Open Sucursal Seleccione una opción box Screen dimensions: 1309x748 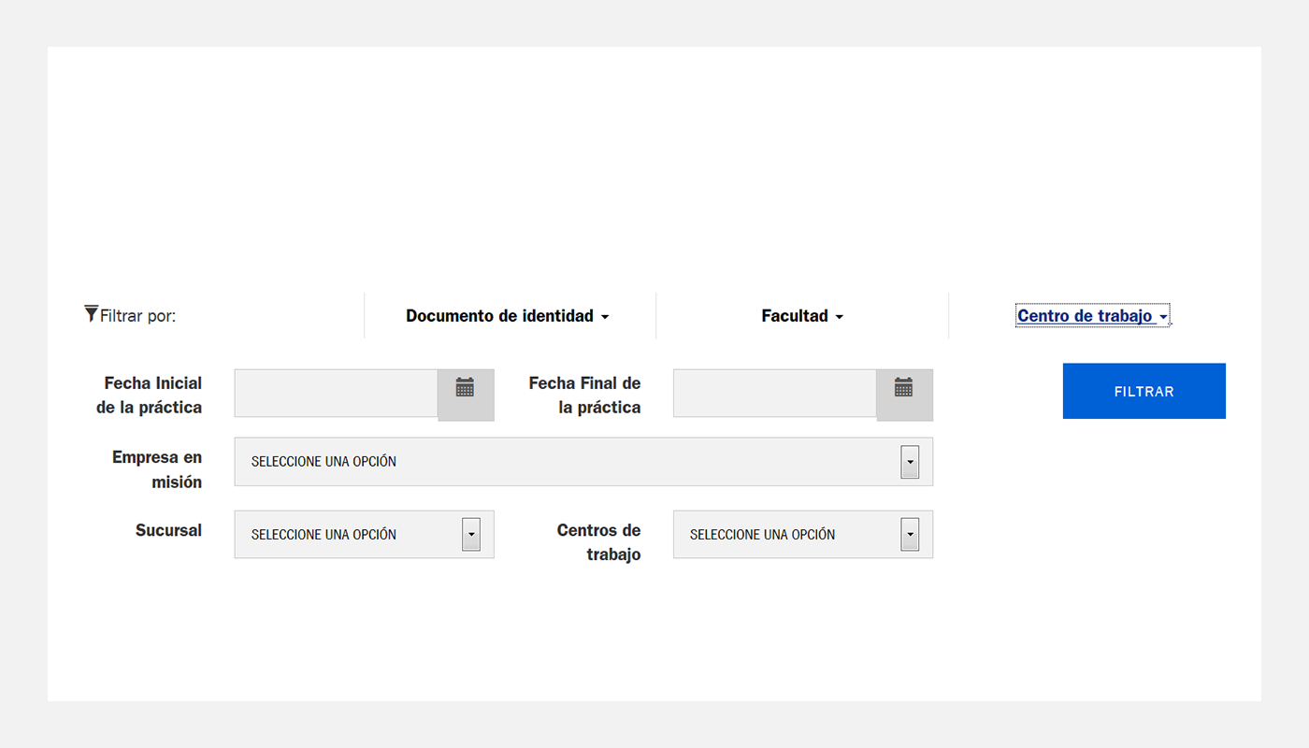(x=365, y=534)
